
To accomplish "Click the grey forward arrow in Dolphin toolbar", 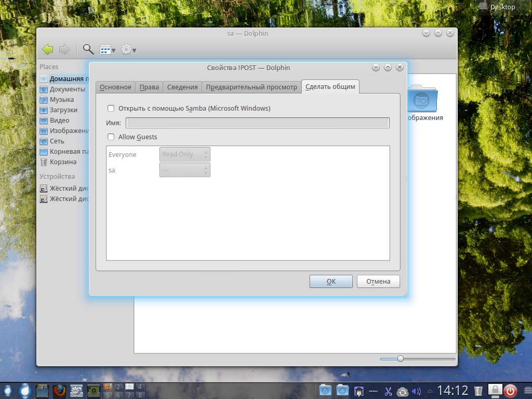I will [x=64, y=49].
